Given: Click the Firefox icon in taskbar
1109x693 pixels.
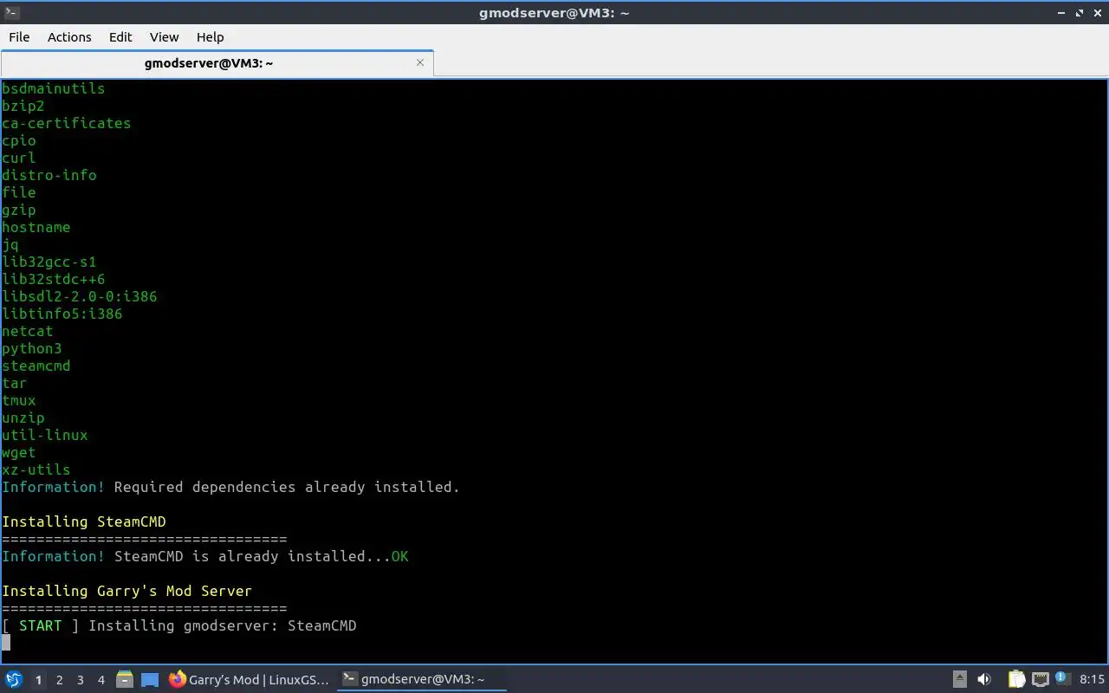Looking at the screenshot, I should (x=178, y=680).
